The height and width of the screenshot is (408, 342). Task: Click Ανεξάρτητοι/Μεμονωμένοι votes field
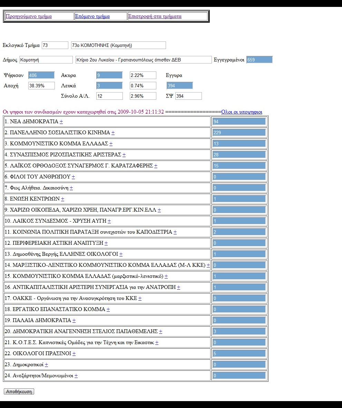tap(239, 376)
